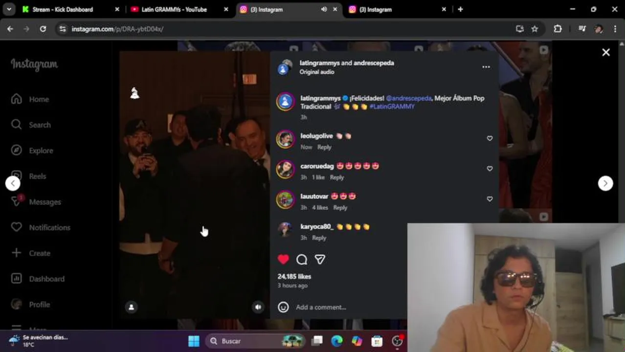Mute the active Instagram tab audio
This screenshot has width=625, height=352.
324,9
